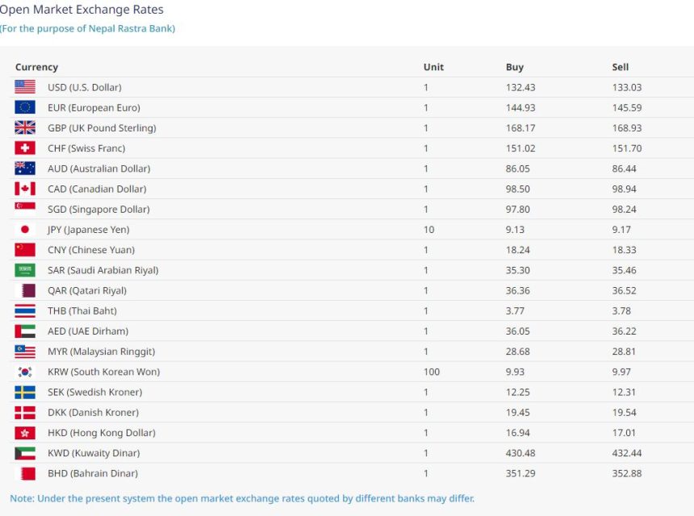694x516 pixels.
Task: Click the Open Market Exchange Rates heading
Action: point(82,10)
